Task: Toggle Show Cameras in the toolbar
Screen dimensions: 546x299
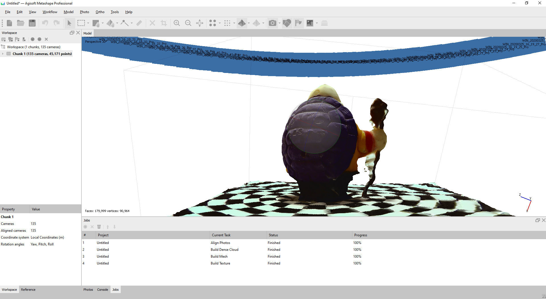Action: pyautogui.click(x=273, y=23)
